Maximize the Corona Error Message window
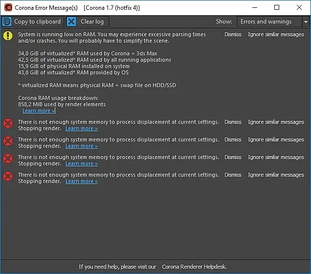 pos(277,7)
